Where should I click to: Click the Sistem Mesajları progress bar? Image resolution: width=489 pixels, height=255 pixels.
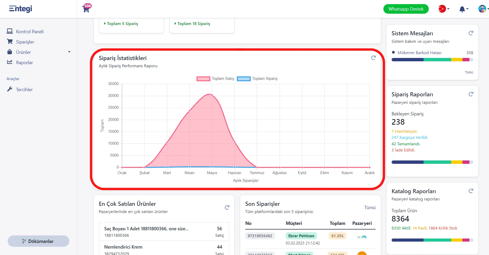(432, 60)
